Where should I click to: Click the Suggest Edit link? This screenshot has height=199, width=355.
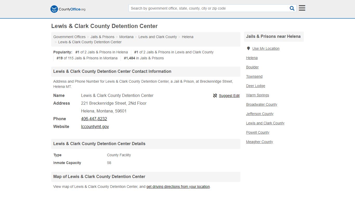tap(229, 96)
